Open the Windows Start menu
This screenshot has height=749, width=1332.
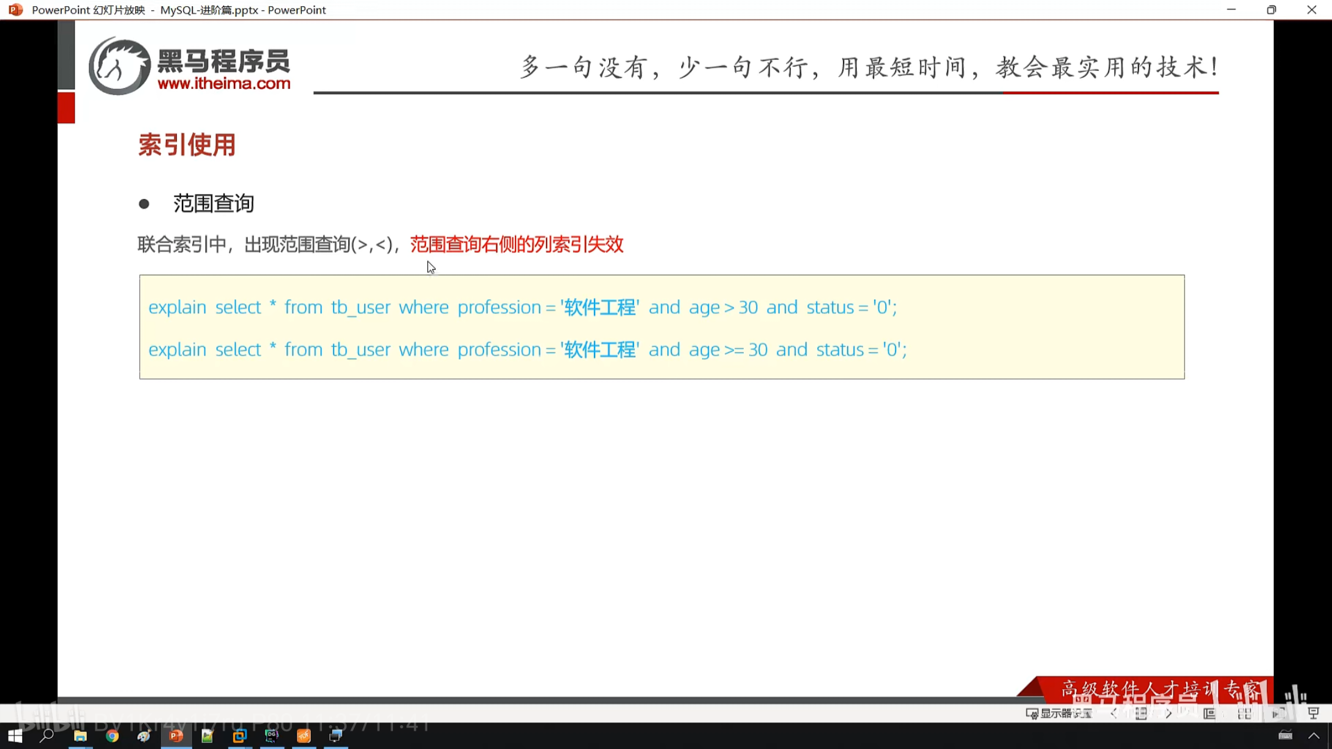pyautogui.click(x=15, y=736)
